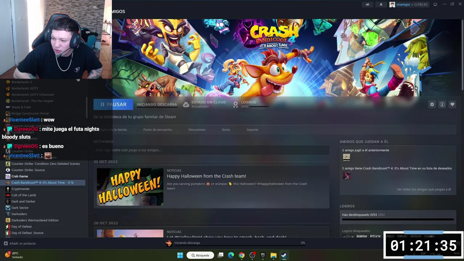
Task: Click the Windows taskbar search box
Action: click(x=200, y=255)
